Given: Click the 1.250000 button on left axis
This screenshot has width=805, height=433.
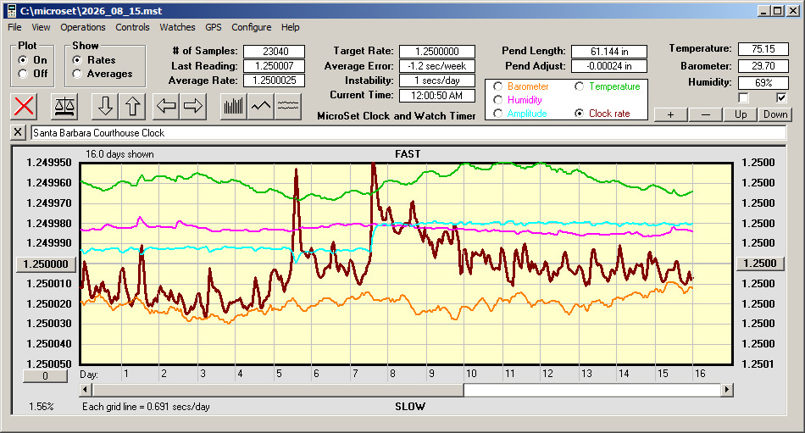Looking at the screenshot, I should pyautogui.click(x=47, y=264).
